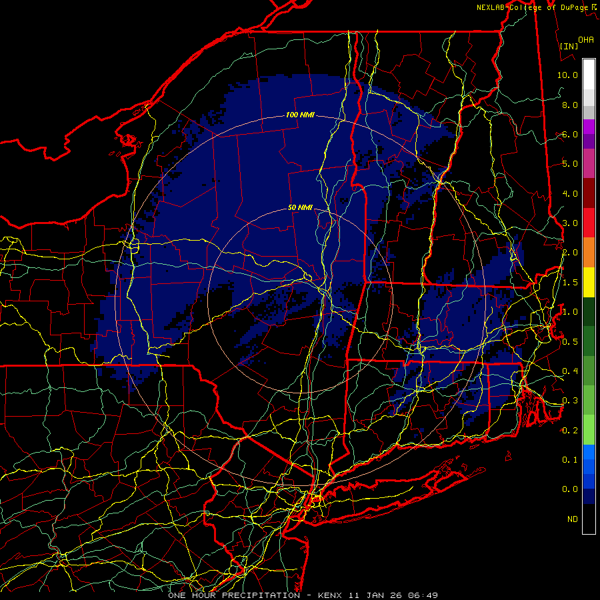
Task: Click the "[IN]" units label
Action: [x=569, y=46]
